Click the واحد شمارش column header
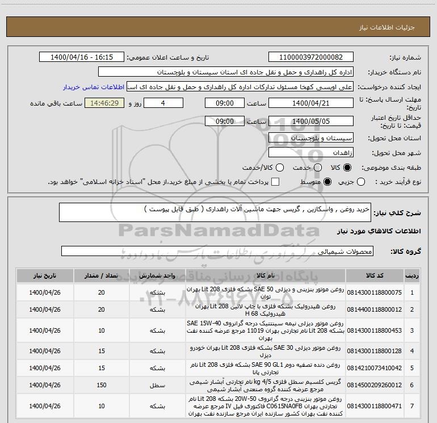Image resolution: width=437 pixels, height=423 pixels. coord(157,275)
